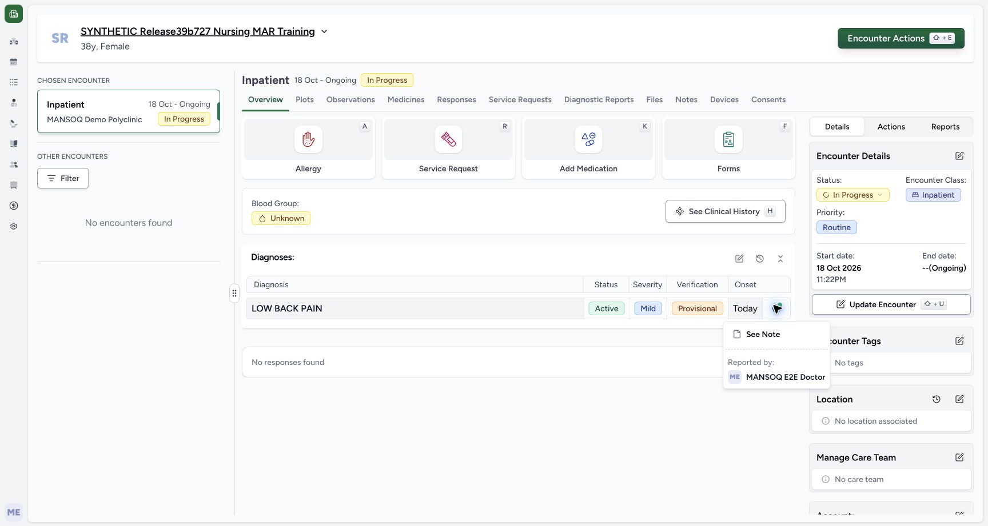Screen dimensions: 988x526
Task: Click the Unknown blood group badge
Action: [281, 218]
